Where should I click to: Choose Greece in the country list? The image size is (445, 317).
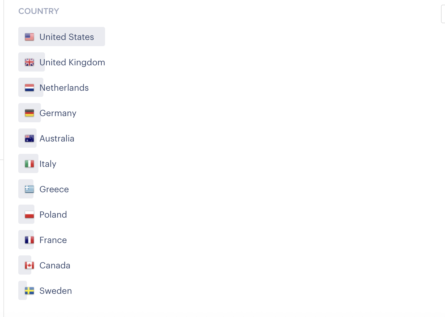[x=54, y=189]
